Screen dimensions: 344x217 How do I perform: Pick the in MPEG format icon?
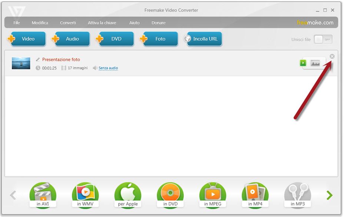(212, 195)
